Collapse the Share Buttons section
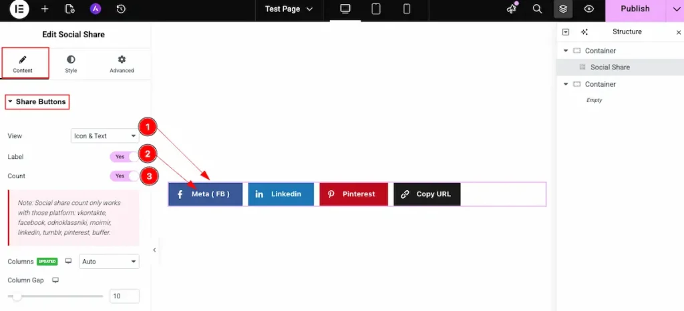 (37, 102)
